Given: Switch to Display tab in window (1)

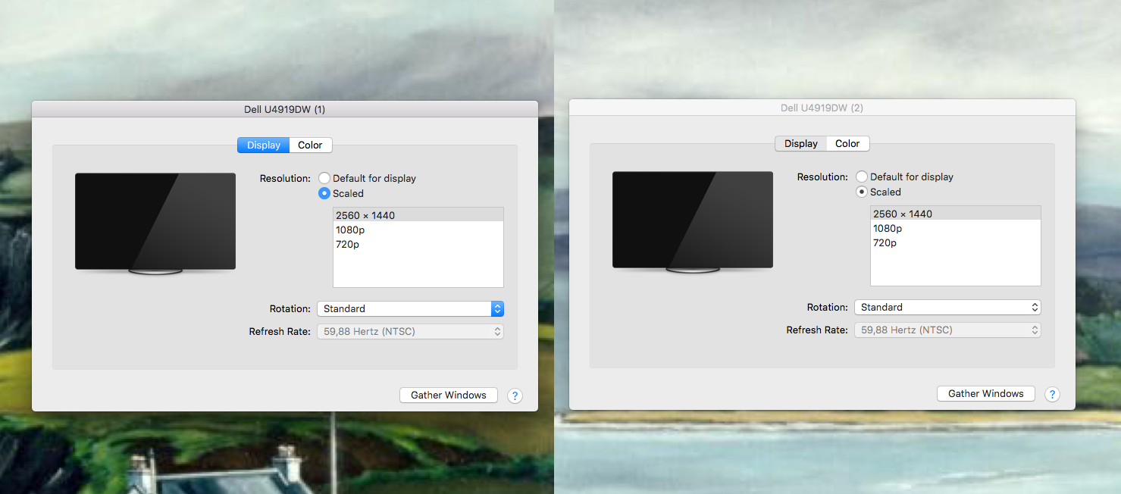Looking at the screenshot, I should (x=263, y=145).
